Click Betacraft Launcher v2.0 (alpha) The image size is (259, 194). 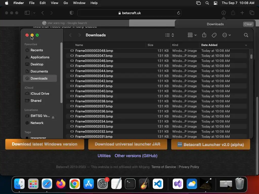point(211,144)
